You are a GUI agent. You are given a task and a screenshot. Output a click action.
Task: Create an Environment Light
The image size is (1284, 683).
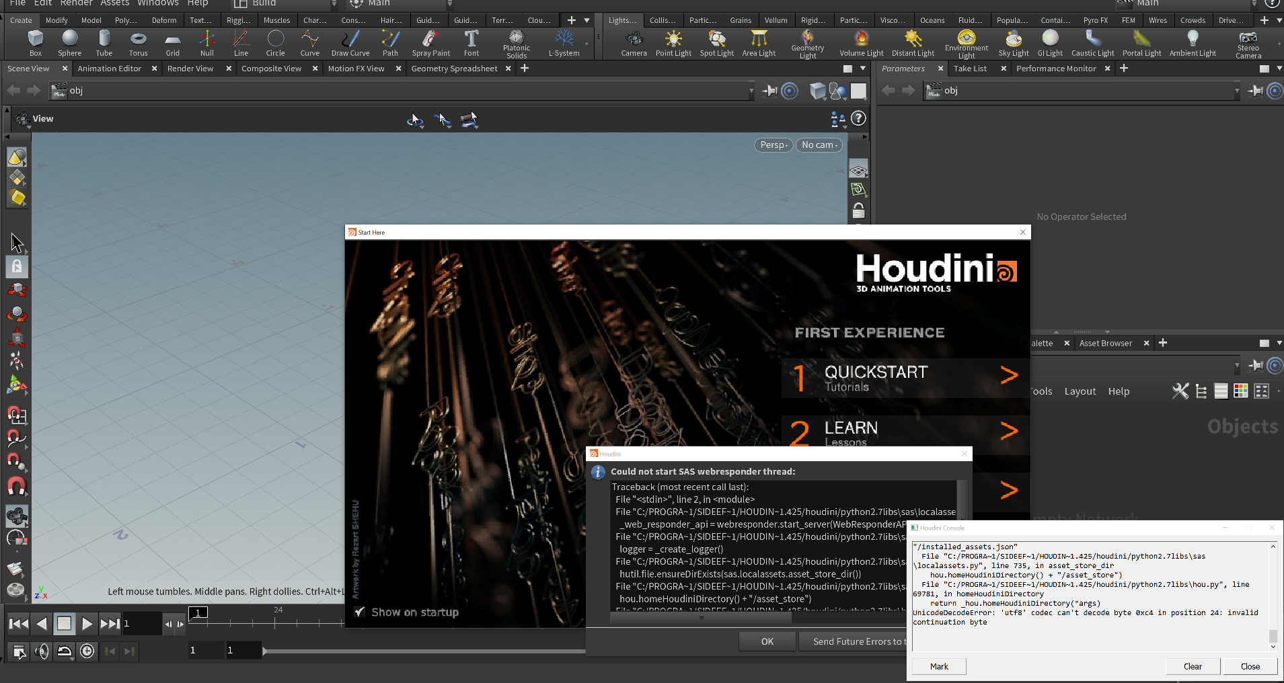tap(967, 44)
